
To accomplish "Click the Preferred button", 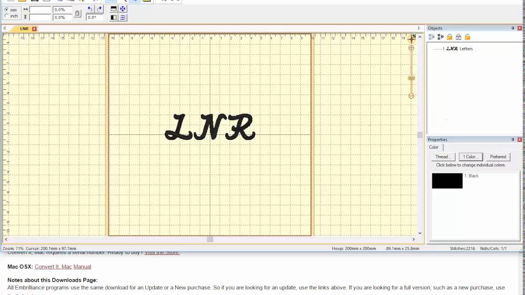I will coord(498,157).
